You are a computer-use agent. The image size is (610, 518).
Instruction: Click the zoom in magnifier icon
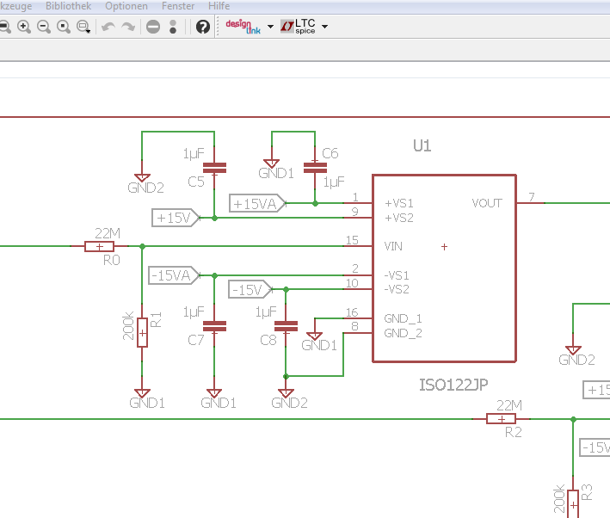[x=23, y=27]
